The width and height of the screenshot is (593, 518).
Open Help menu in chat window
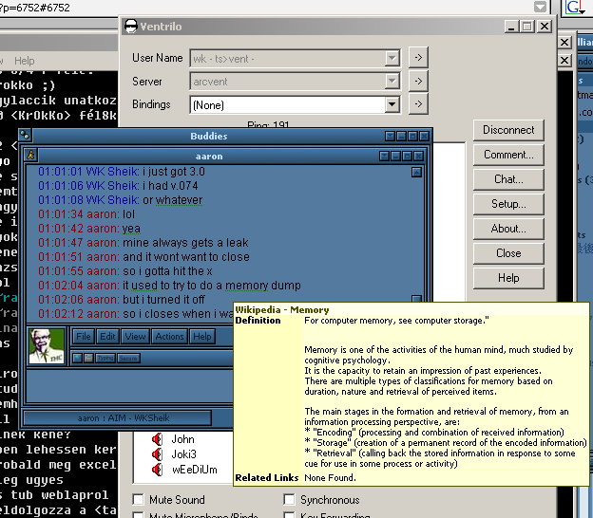(202, 337)
